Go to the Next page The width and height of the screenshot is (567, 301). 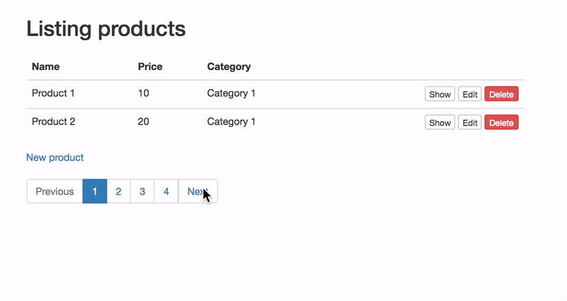pyautogui.click(x=198, y=191)
